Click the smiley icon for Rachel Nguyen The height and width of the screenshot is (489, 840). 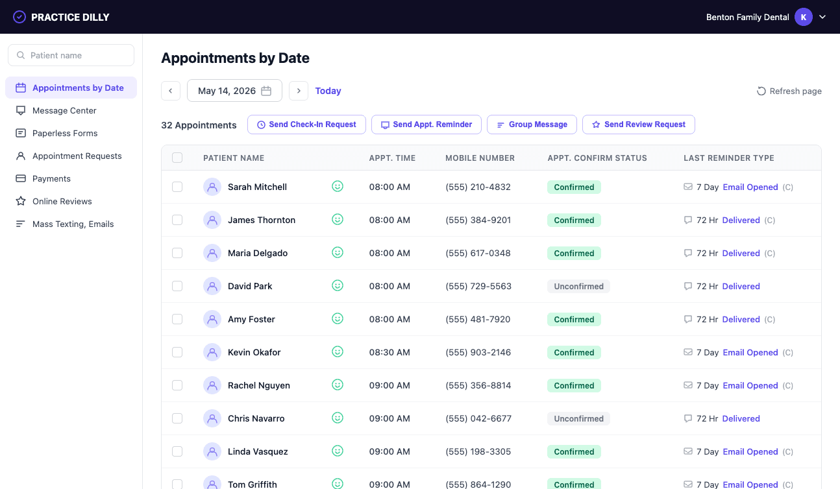tap(338, 385)
